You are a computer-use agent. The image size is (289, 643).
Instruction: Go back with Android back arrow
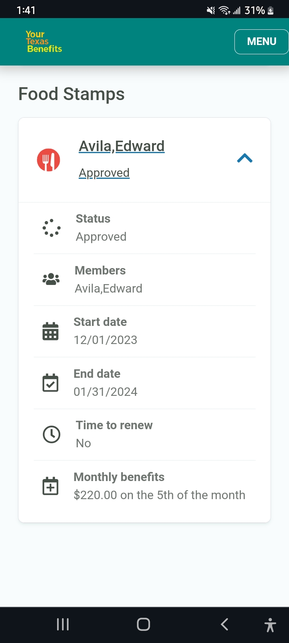coord(225,625)
